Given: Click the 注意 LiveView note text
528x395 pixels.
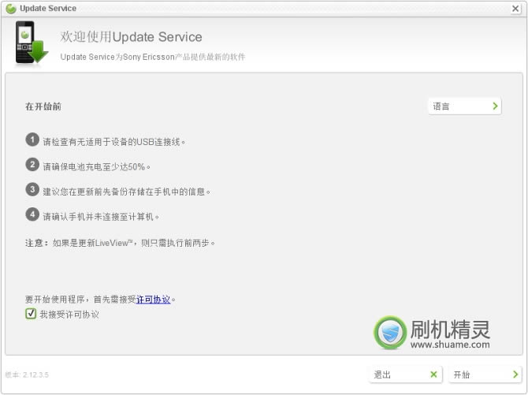Looking at the screenshot, I should tap(120, 243).
